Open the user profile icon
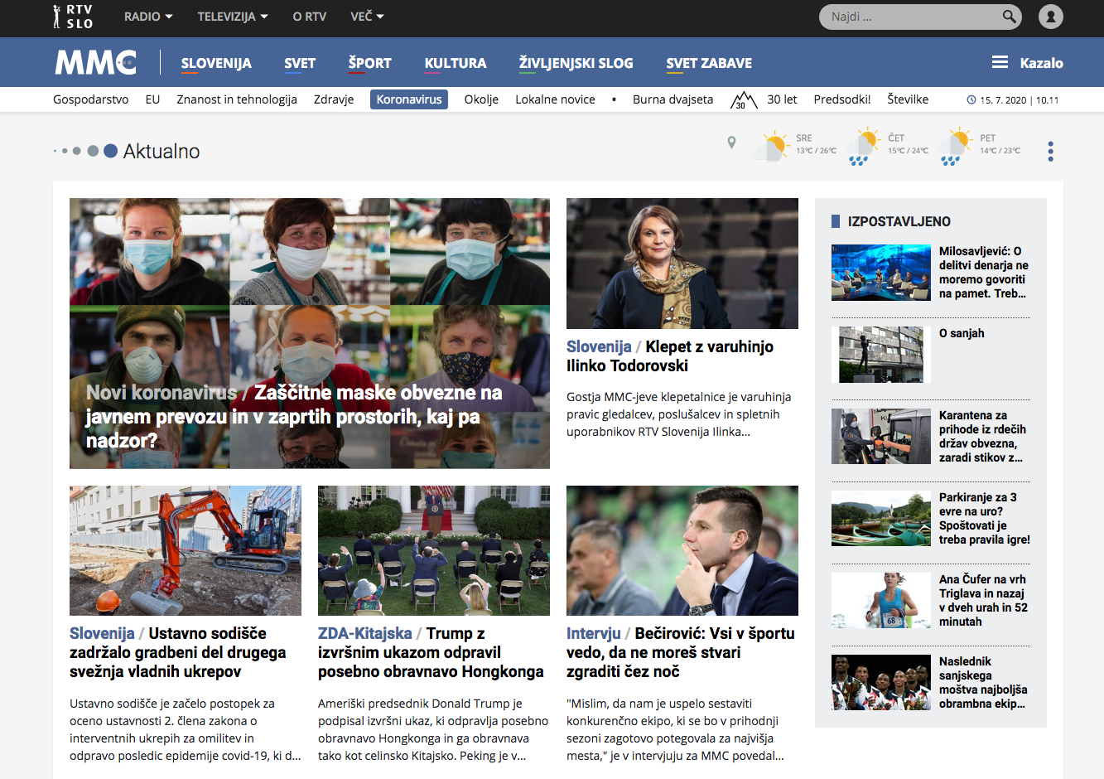Image resolution: width=1104 pixels, height=779 pixels. click(x=1050, y=17)
